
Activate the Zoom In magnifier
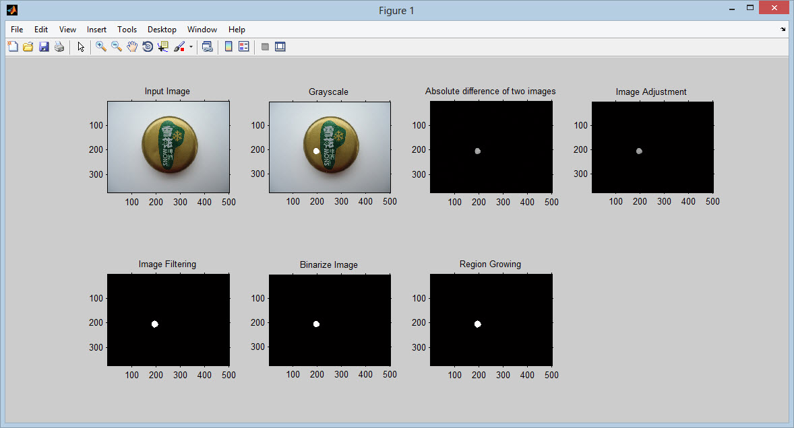101,47
